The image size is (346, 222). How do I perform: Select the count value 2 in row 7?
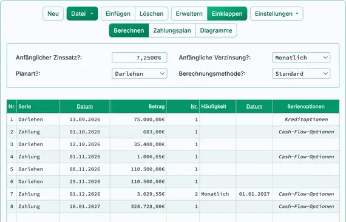183,194
